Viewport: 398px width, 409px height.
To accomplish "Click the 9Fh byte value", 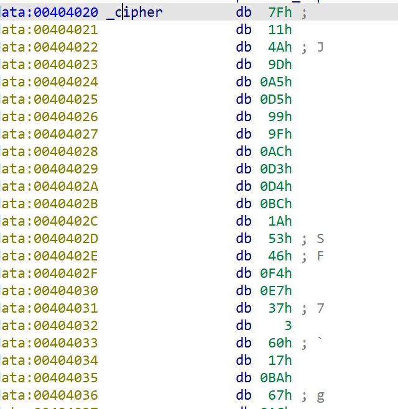I will pos(280,134).
